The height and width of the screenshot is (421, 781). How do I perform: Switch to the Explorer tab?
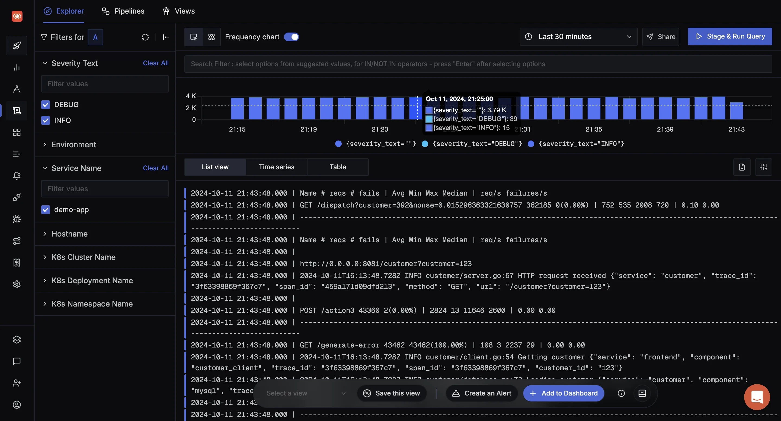coord(64,11)
